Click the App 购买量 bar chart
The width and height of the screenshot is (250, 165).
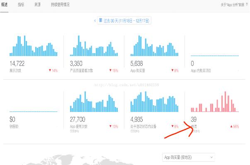(154, 46)
